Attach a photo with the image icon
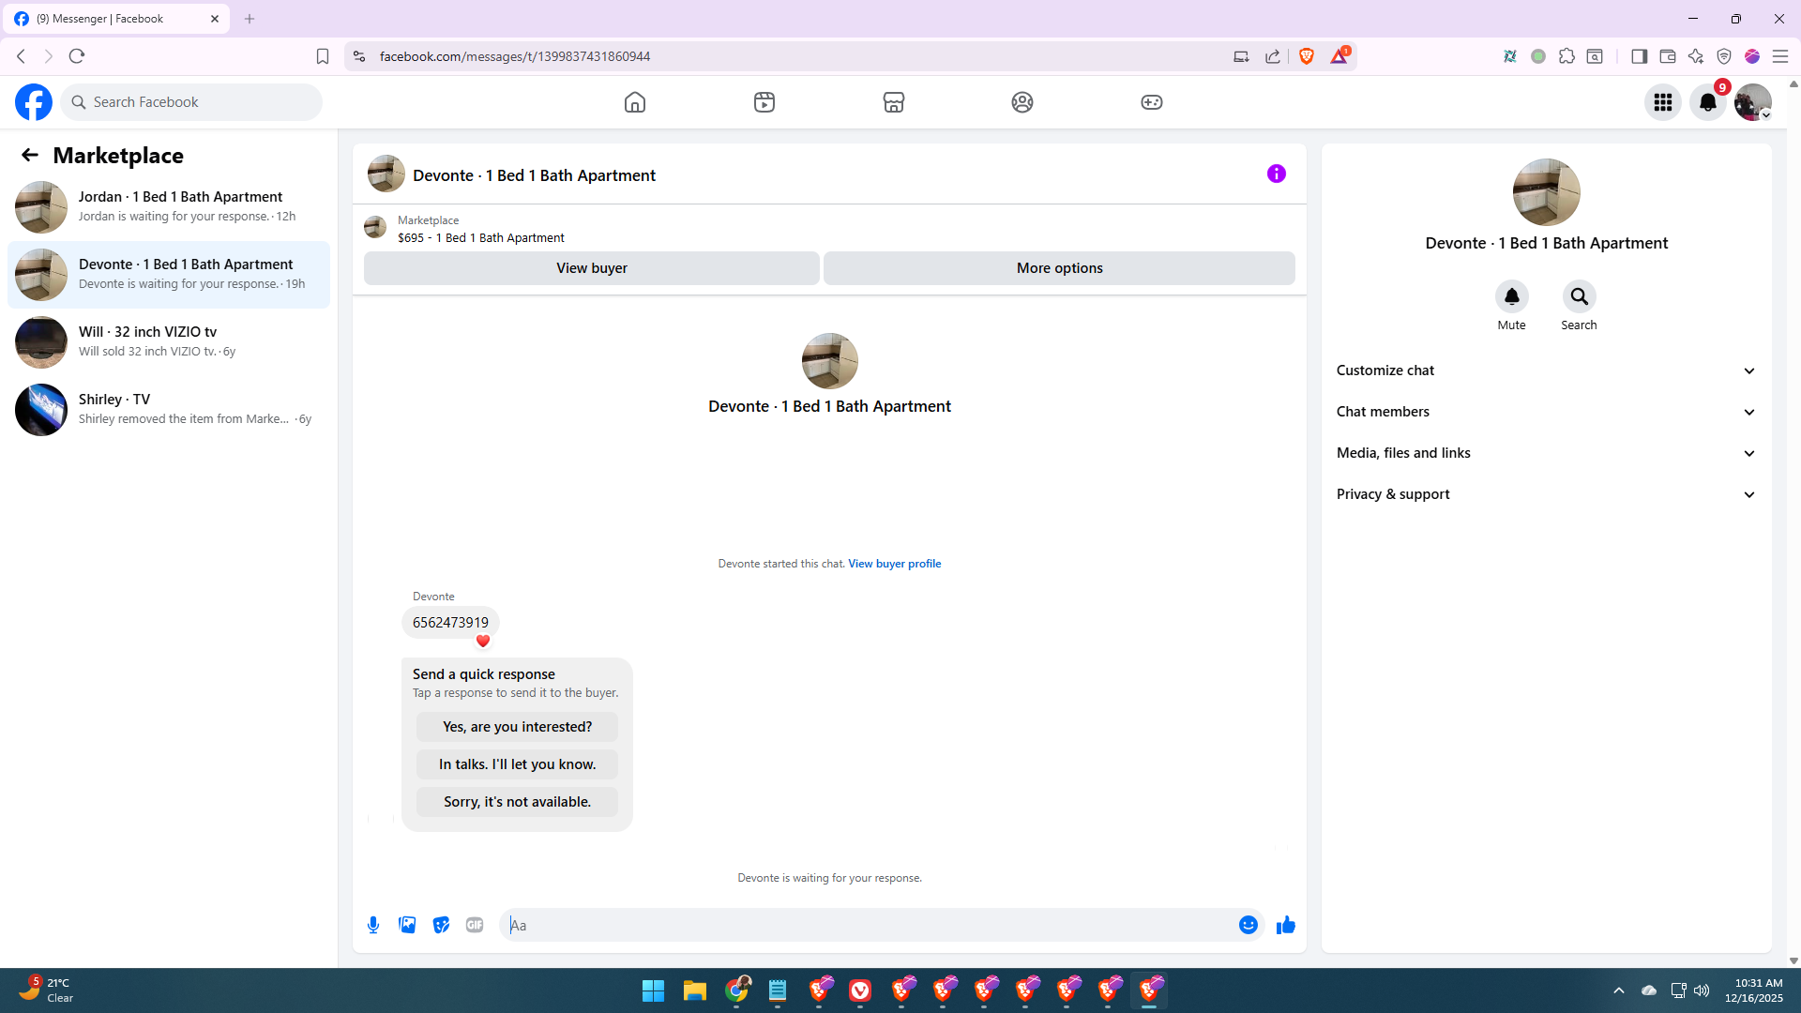This screenshot has height=1013, width=1801. (x=407, y=925)
